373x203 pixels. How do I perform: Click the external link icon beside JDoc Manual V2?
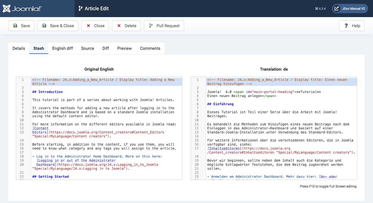point(336,9)
